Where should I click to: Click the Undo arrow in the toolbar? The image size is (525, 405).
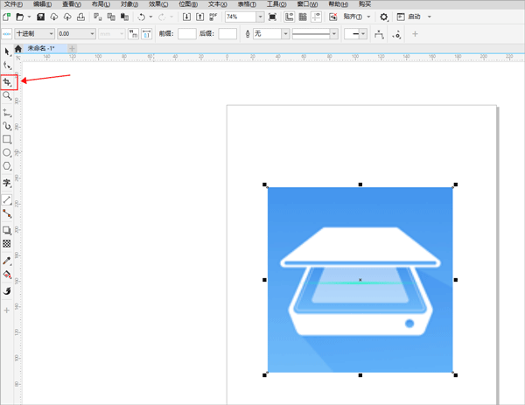(141, 17)
